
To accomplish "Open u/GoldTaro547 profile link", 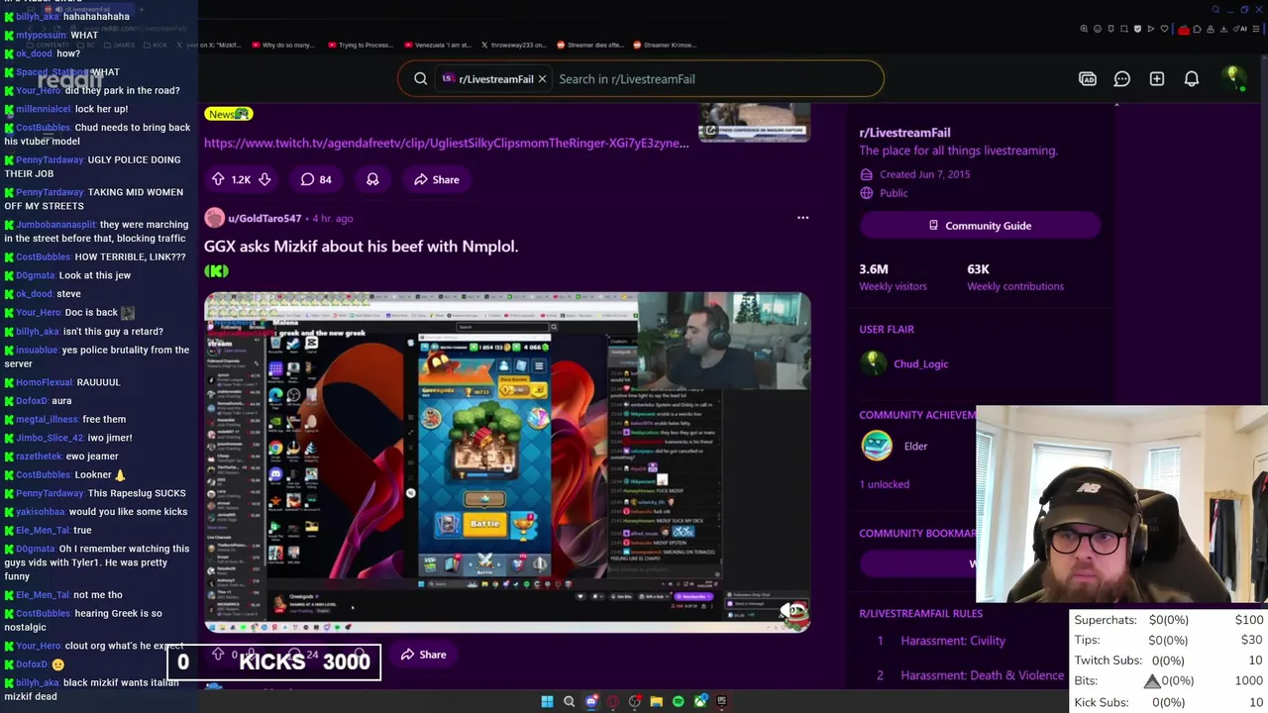I will click(x=264, y=218).
